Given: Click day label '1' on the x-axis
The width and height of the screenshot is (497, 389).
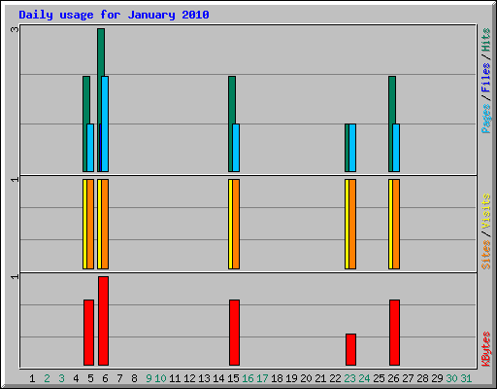Looking at the screenshot, I should click(x=32, y=378).
